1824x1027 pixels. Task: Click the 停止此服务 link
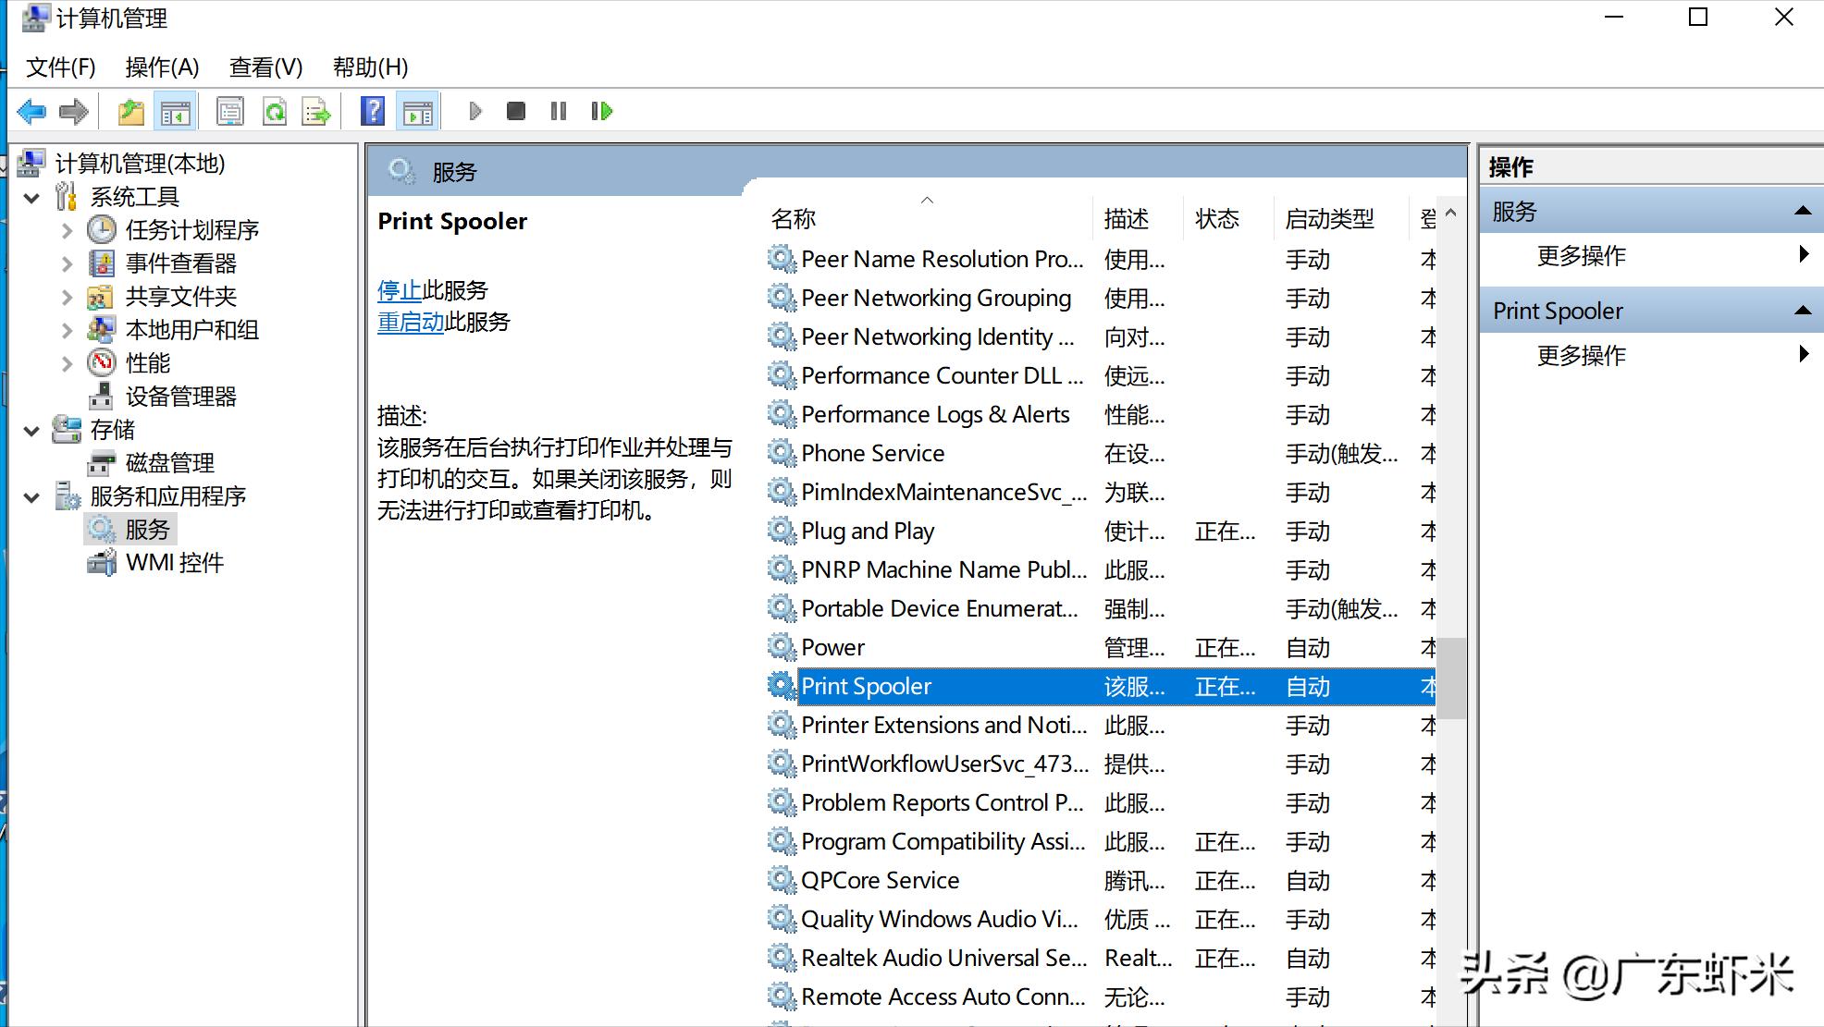click(398, 289)
